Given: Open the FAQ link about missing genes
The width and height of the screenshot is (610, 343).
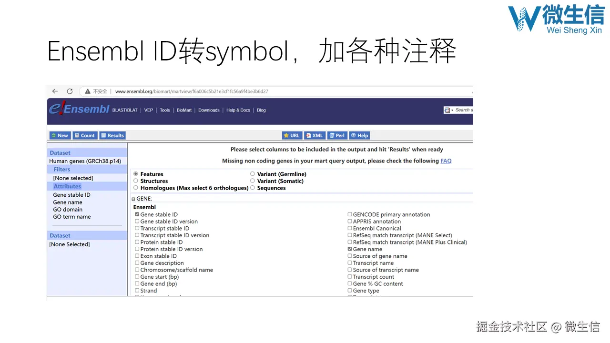Looking at the screenshot, I should (446, 161).
